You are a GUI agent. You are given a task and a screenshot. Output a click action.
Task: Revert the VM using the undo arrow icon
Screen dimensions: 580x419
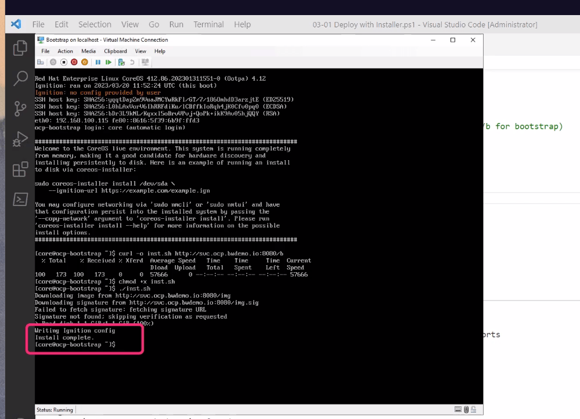(x=132, y=62)
